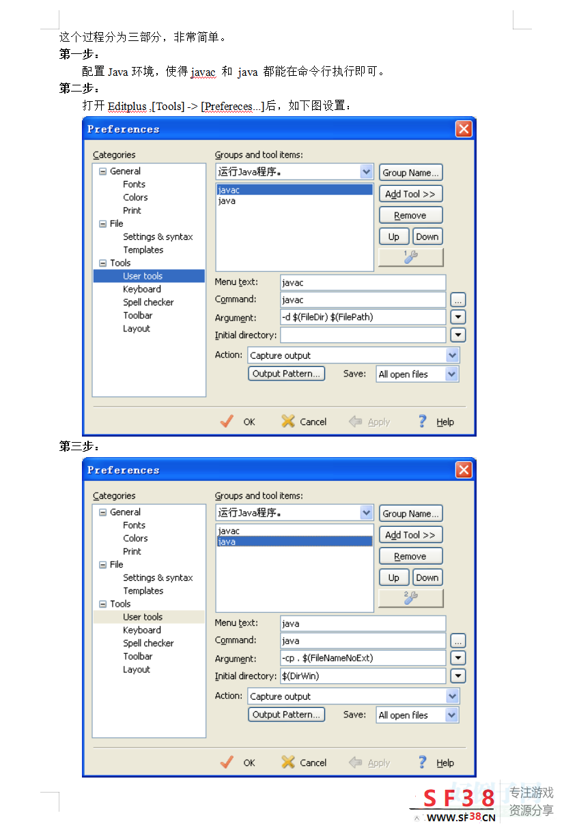
Task: Click Toolbar category in javac-selected dialog
Action: click(138, 316)
